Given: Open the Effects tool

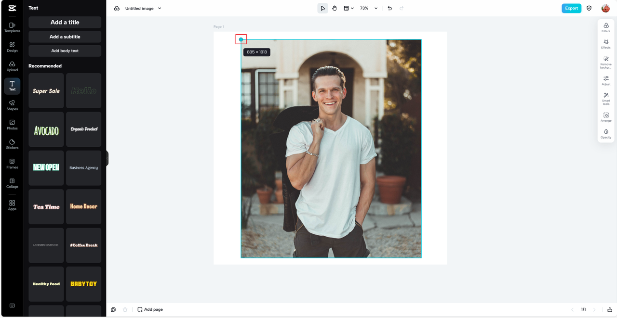Looking at the screenshot, I should 606,44.
